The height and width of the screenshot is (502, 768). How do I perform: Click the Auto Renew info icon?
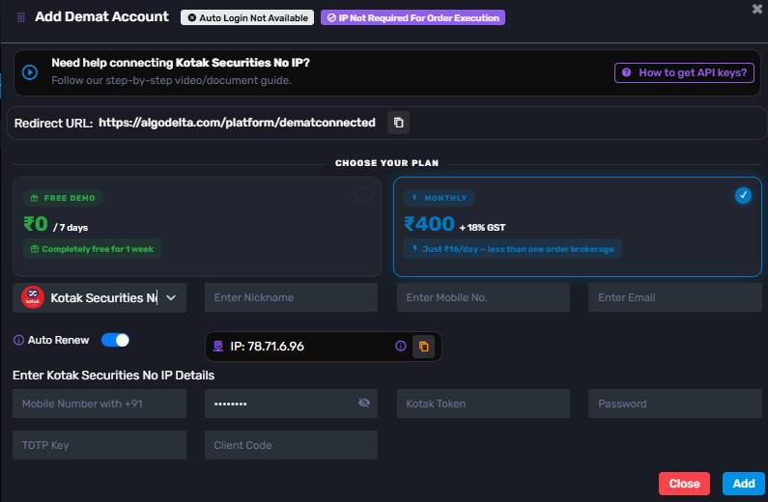point(18,340)
